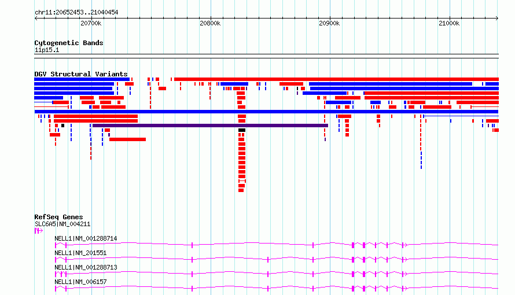Image resolution: width=515 pixels, height=295 pixels.
Task: Click the left ruler arrowhead
Action: 36,19
